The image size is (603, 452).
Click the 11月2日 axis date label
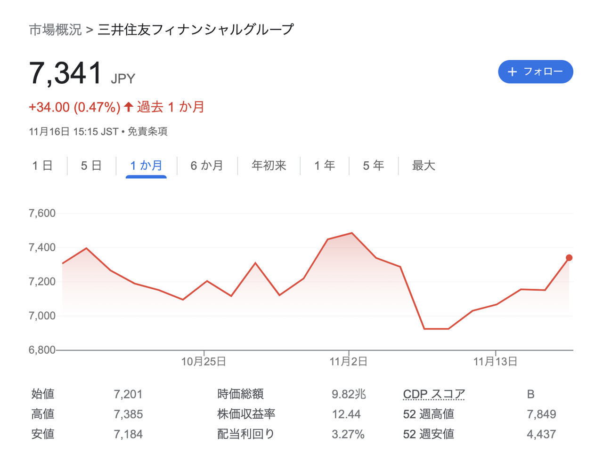(349, 361)
